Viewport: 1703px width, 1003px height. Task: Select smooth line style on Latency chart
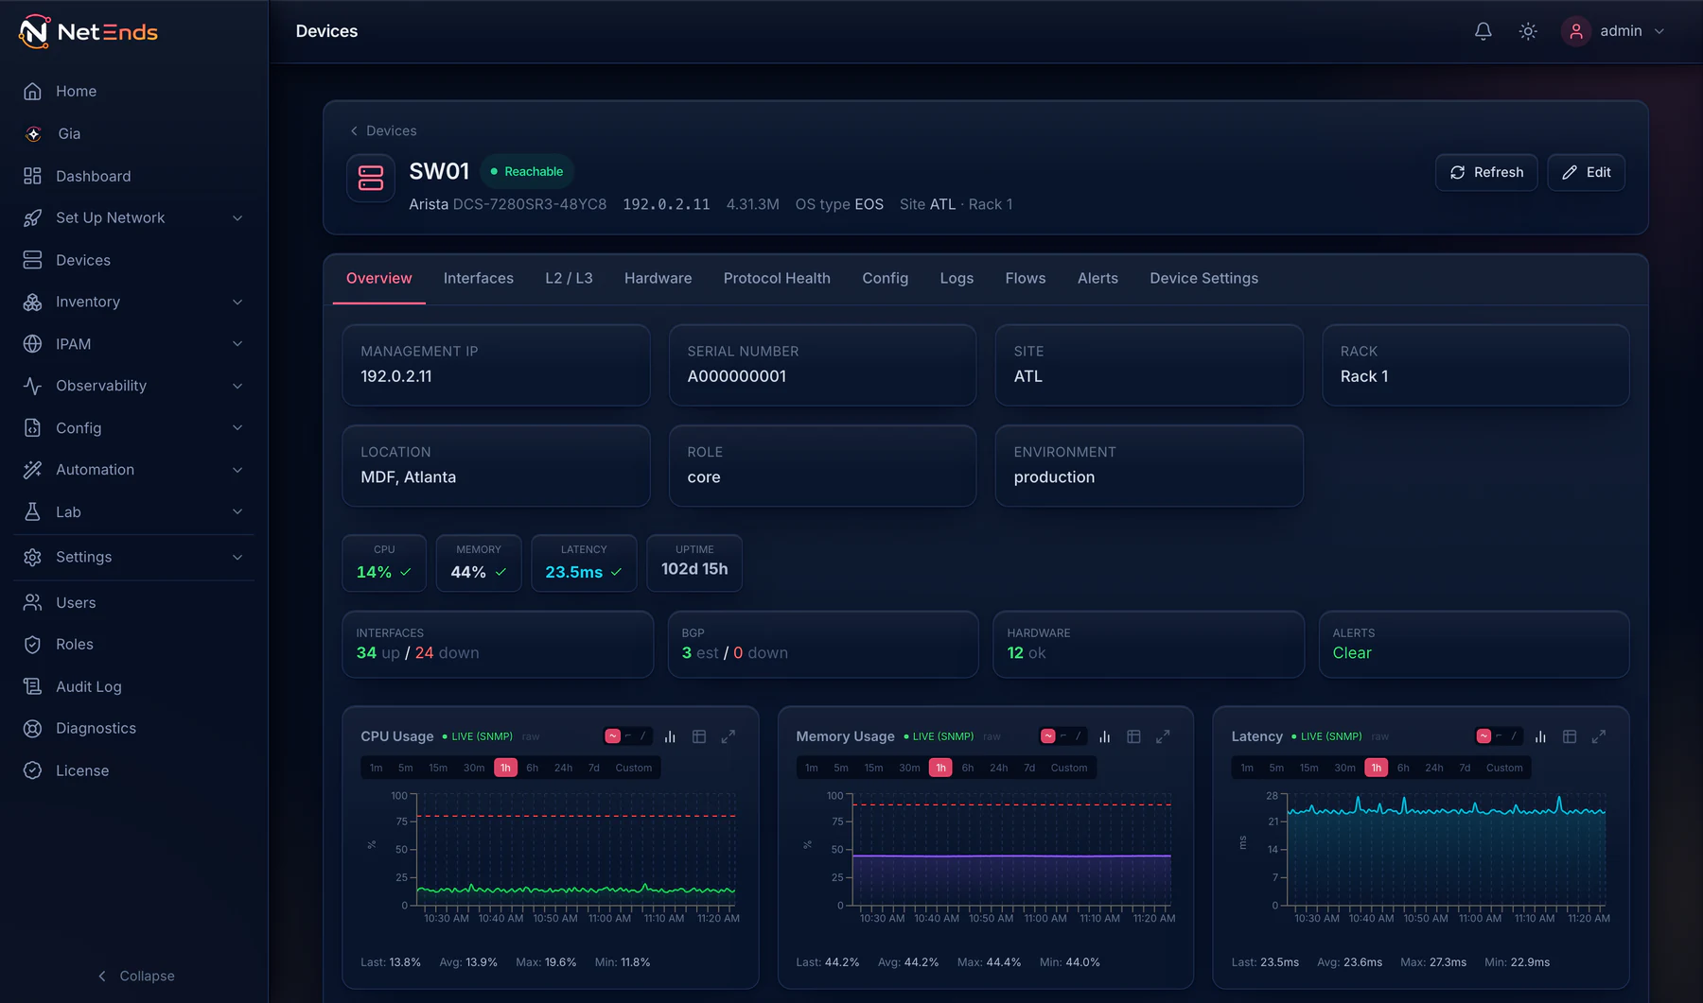(1484, 736)
